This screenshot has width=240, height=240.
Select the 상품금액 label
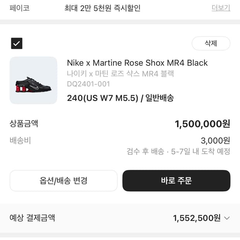pyautogui.click(x=24, y=124)
